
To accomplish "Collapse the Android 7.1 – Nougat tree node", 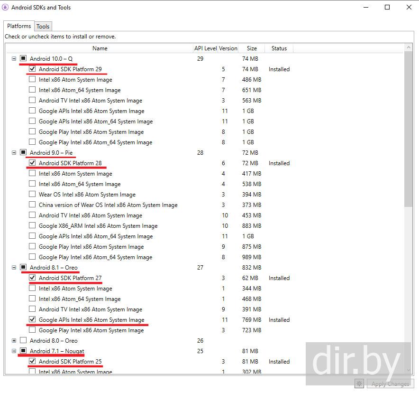I will coord(14,351).
